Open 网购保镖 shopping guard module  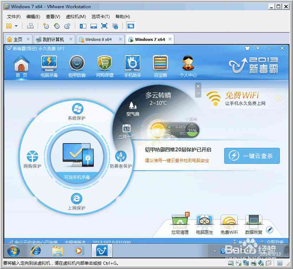click(x=105, y=66)
